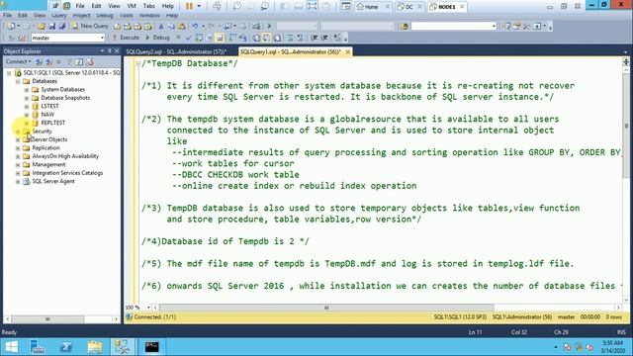
Task: Click the VMware pause button
Action: tap(189, 6)
